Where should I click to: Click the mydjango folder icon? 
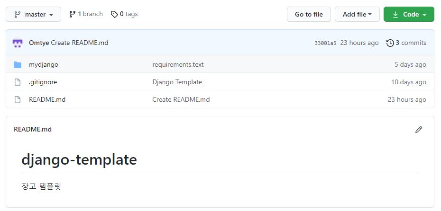(18, 65)
